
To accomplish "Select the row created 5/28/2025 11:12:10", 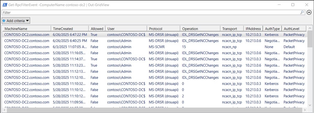I will [154, 78].
